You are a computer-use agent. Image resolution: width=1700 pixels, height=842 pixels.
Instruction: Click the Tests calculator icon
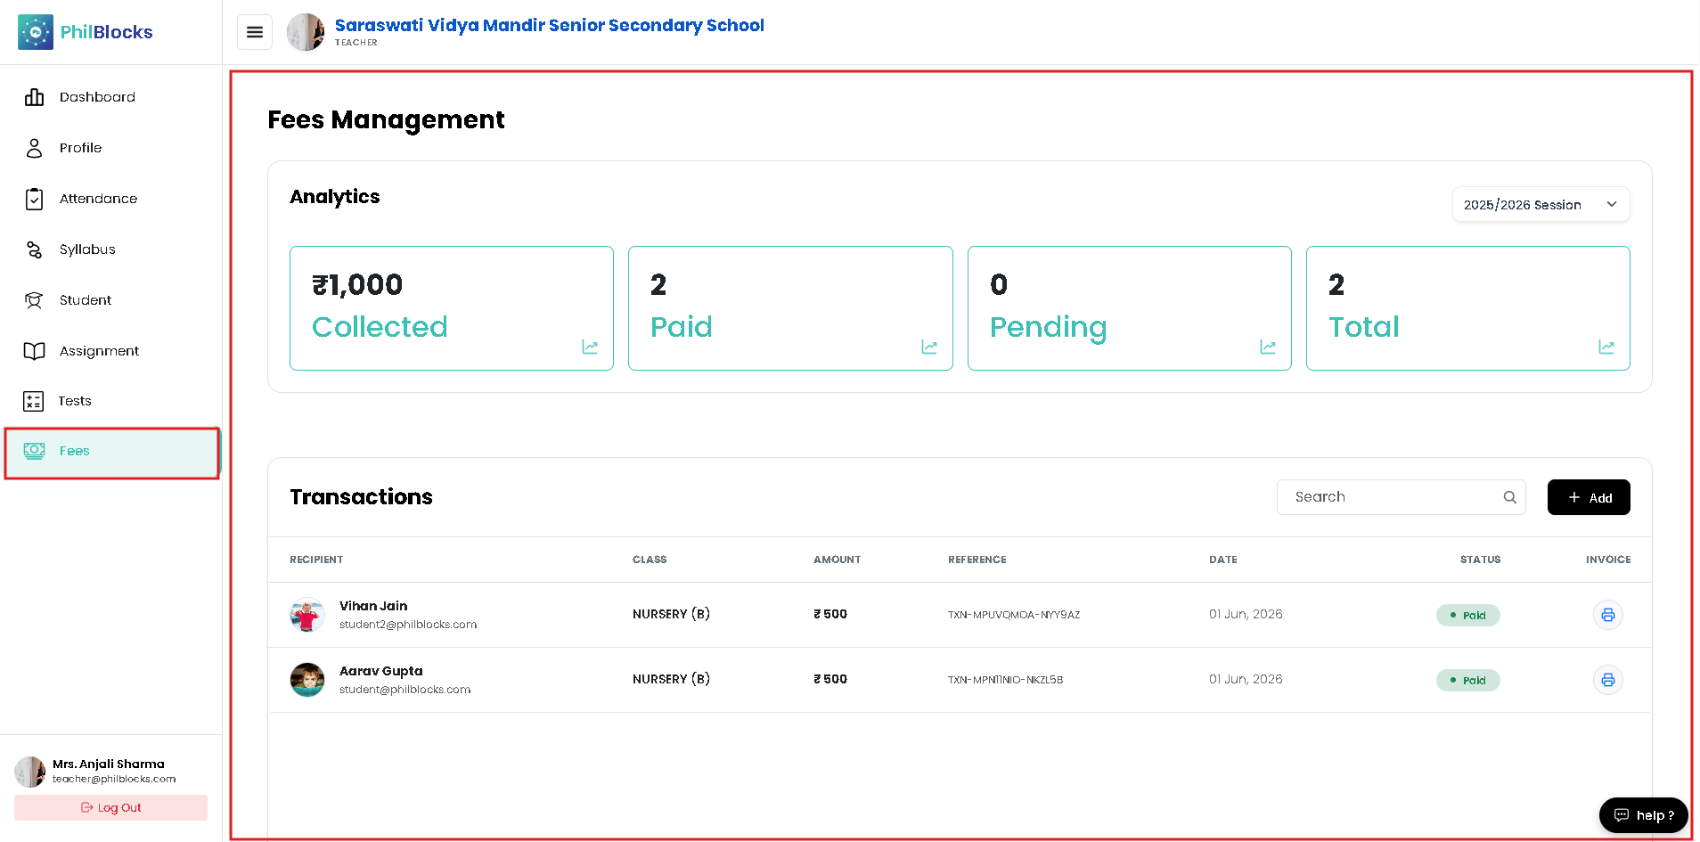pos(34,401)
